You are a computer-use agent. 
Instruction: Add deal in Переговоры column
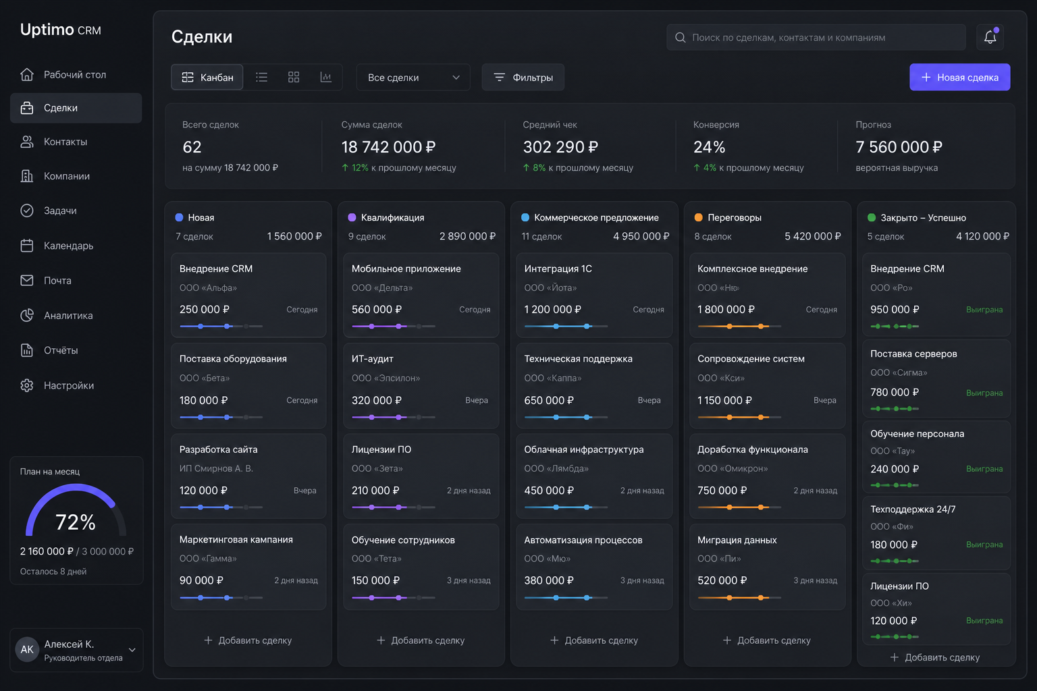click(767, 640)
